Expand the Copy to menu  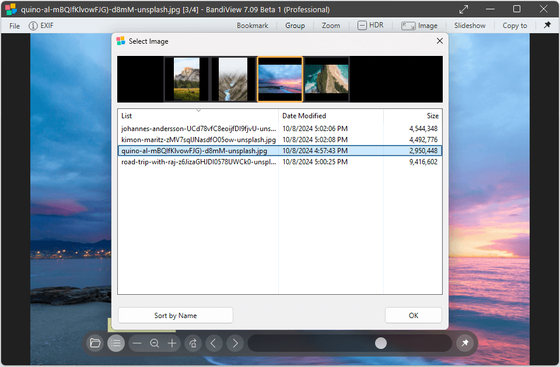coord(514,26)
